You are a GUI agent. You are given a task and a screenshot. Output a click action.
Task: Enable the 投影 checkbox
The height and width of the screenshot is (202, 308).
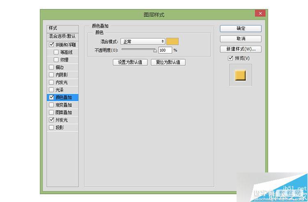(x=51, y=127)
